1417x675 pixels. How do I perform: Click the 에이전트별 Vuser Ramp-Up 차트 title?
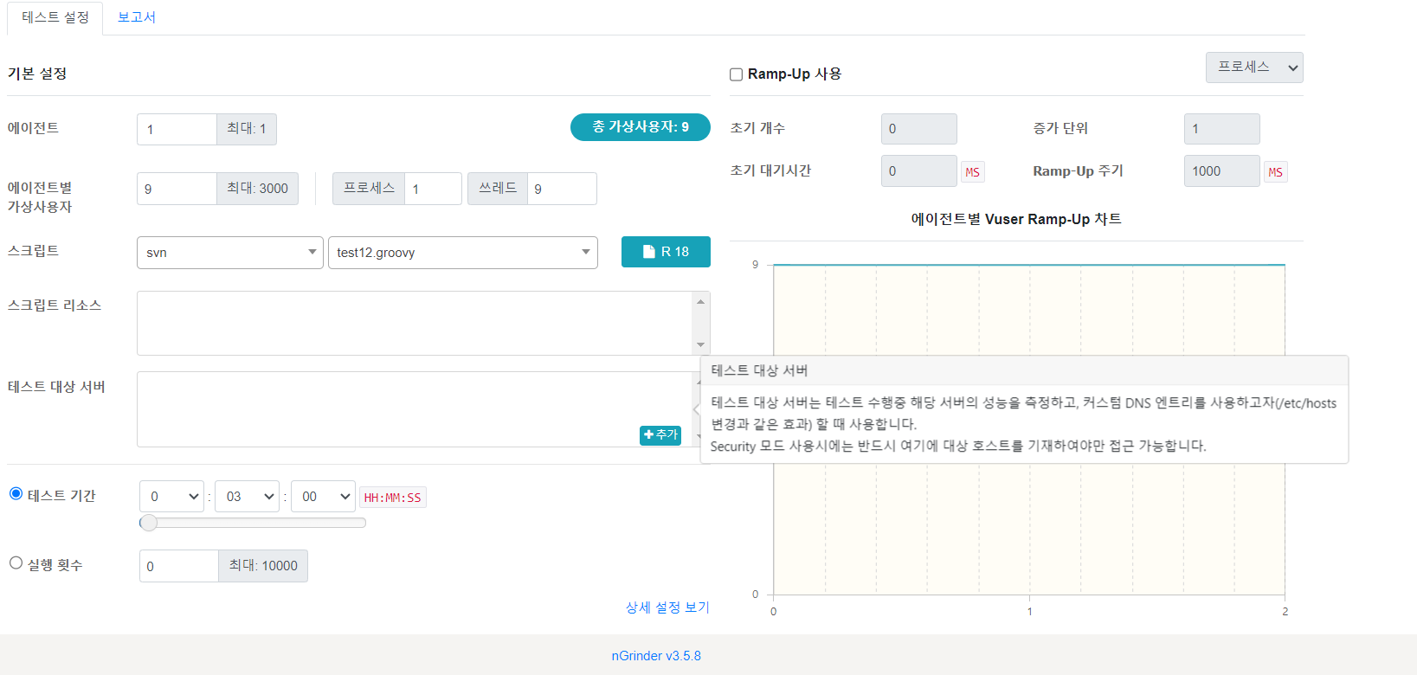(1016, 220)
